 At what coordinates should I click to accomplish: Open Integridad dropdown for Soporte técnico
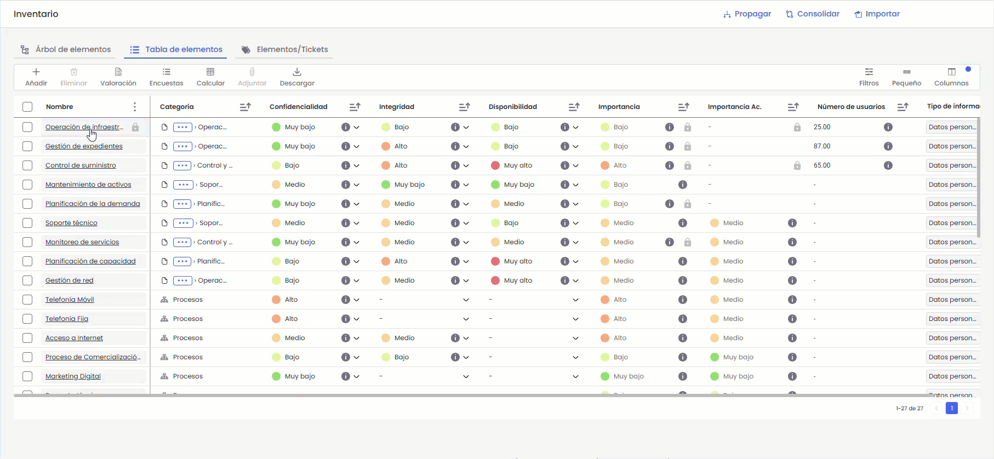pyautogui.click(x=466, y=223)
